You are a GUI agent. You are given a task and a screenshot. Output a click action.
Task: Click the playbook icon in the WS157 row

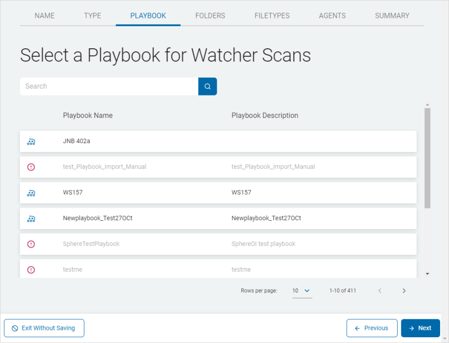click(31, 193)
